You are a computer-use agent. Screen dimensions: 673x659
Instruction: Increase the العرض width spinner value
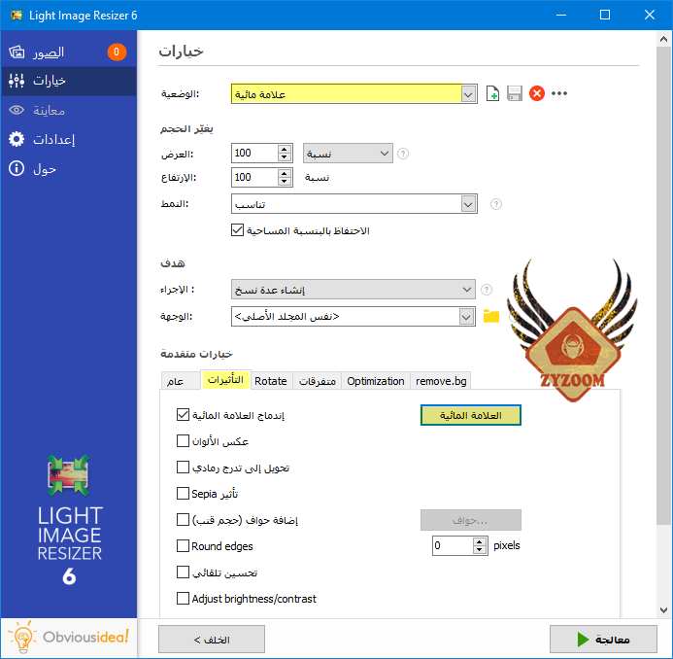click(285, 149)
